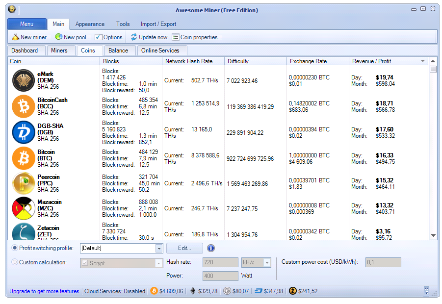Click the Bitcoin icon in the status bar
Screen dimensions: 442x304
pyautogui.click(x=155, y=291)
